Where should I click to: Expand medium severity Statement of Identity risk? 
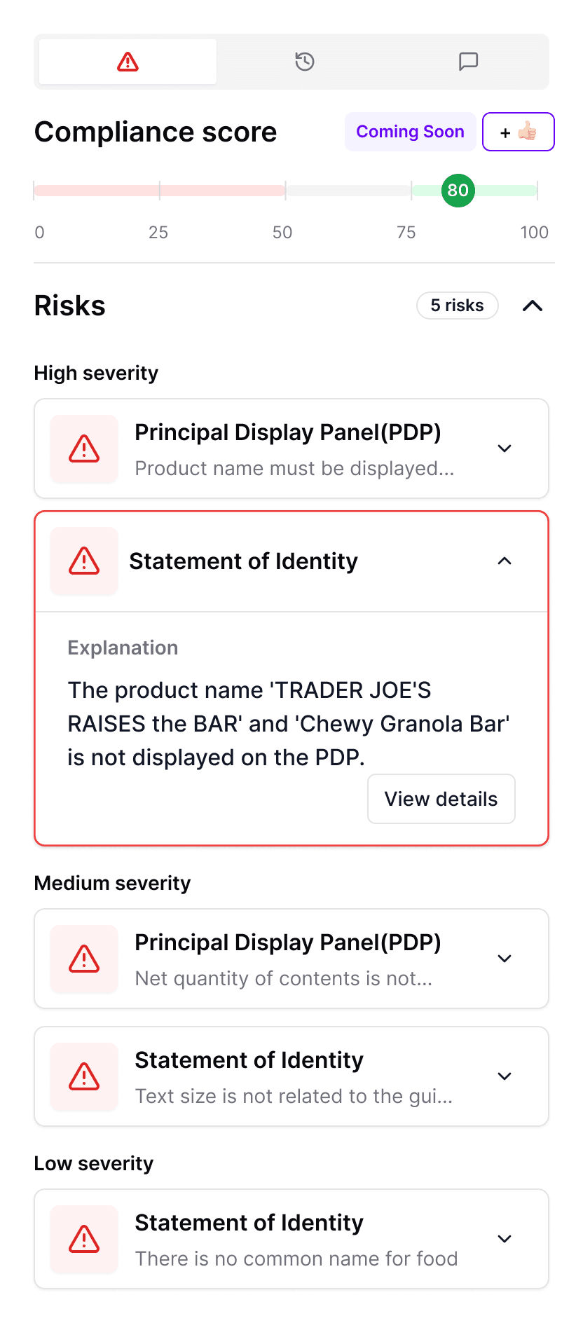pos(505,1076)
